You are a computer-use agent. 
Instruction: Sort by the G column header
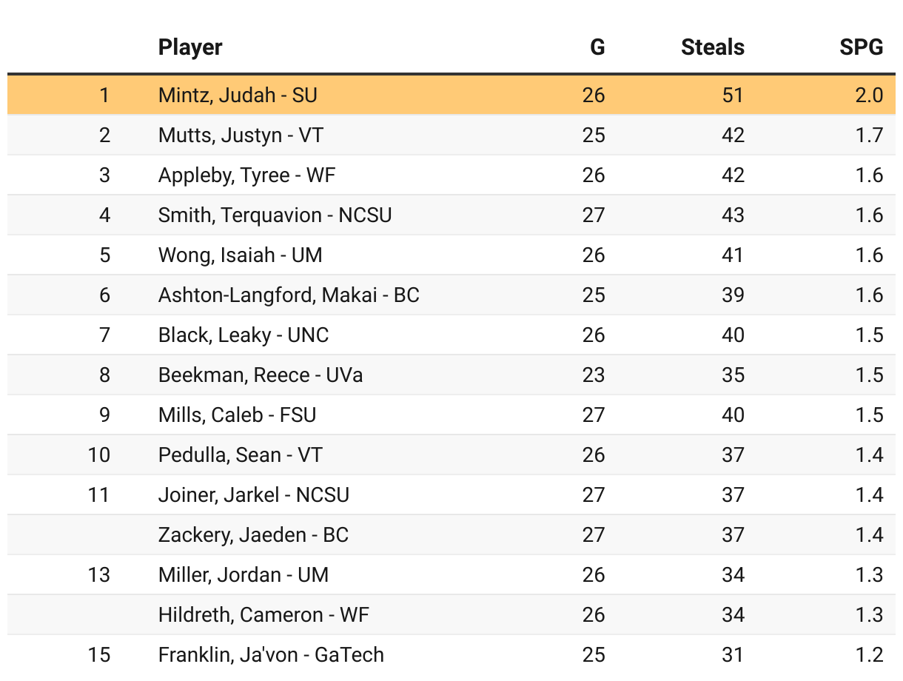click(x=597, y=47)
